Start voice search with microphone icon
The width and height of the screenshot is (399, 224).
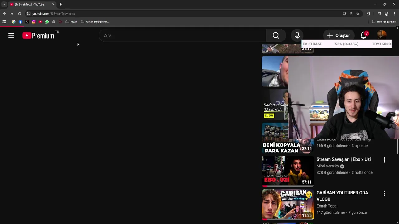(x=297, y=35)
